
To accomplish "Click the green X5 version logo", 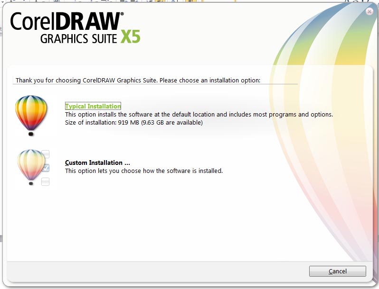I will 130,36.
